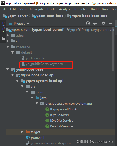Select the ISysBaseAPI file name

point(60,115)
